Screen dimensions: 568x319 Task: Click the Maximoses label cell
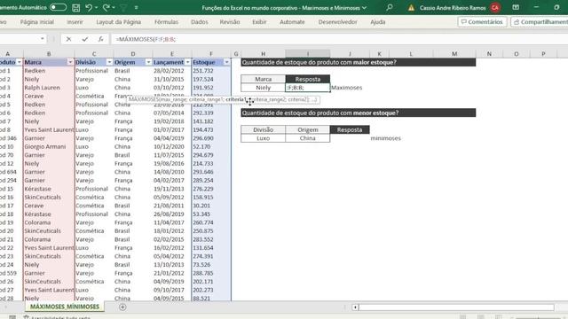(347, 88)
